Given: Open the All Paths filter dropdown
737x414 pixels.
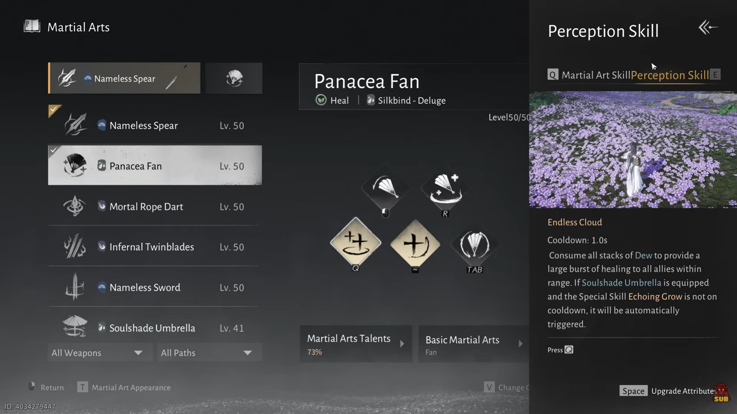Looking at the screenshot, I should (x=207, y=353).
